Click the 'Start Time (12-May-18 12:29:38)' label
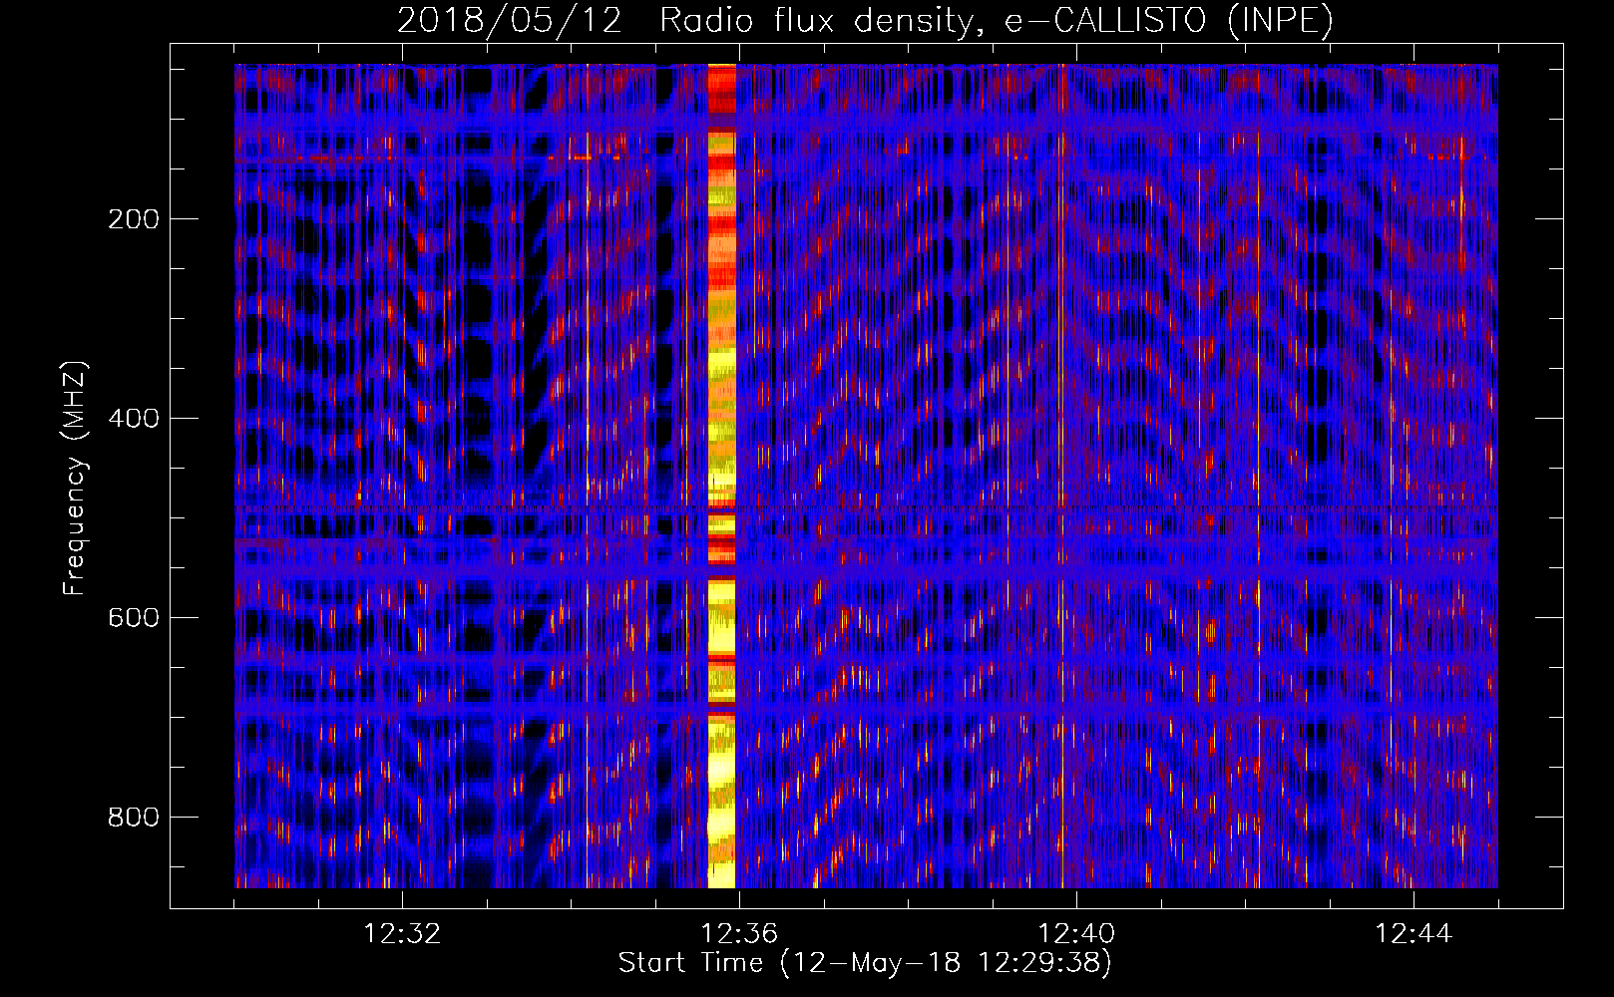The height and width of the screenshot is (997, 1614). [x=865, y=963]
